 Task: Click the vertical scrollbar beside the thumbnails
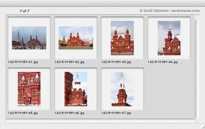197,69
